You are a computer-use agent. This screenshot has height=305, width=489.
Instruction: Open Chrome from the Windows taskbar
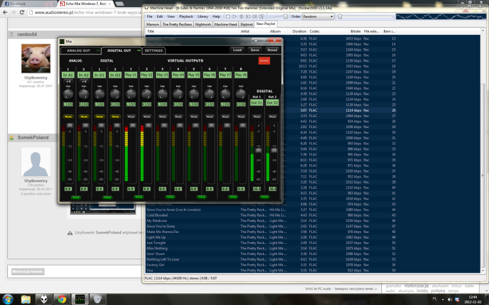tap(62, 299)
